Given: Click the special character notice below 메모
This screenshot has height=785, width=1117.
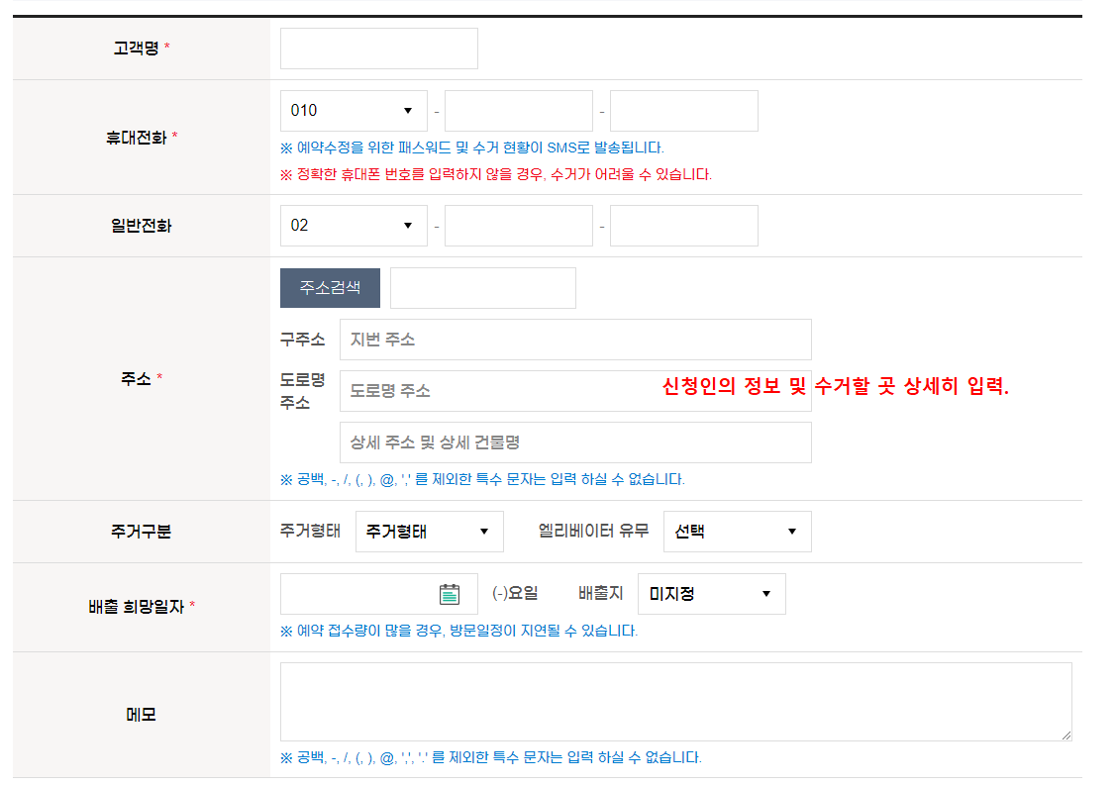Looking at the screenshot, I should coord(491,757).
